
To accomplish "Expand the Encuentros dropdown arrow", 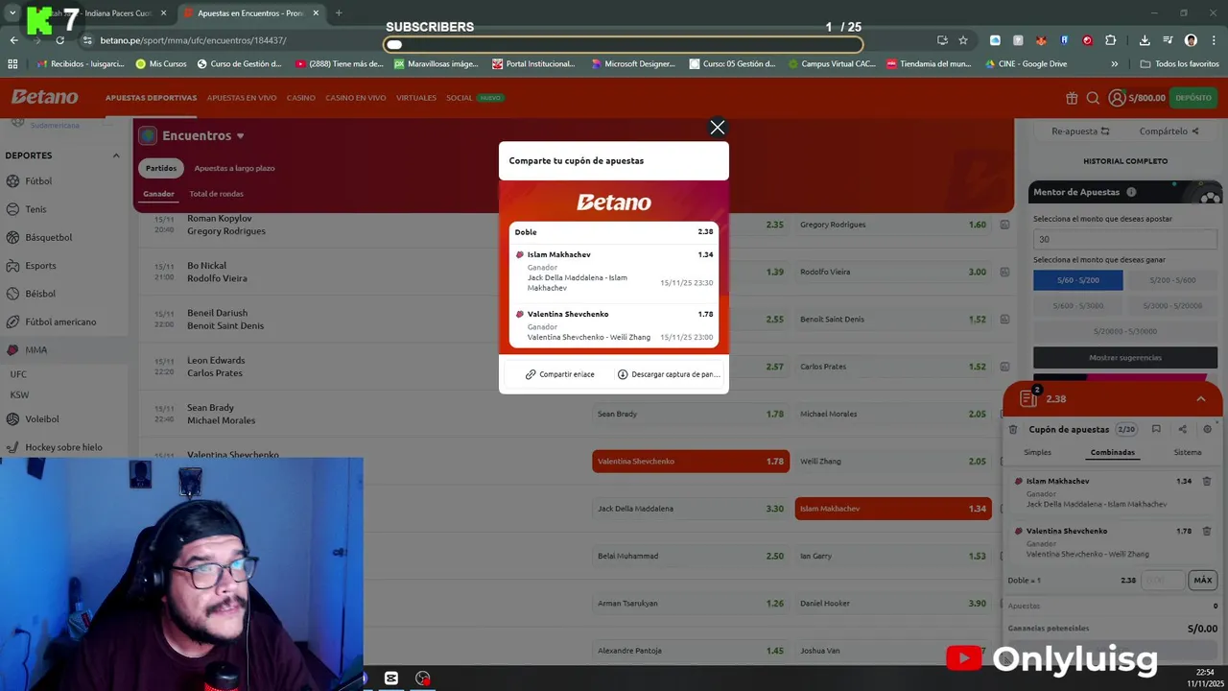I will tap(240, 136).
